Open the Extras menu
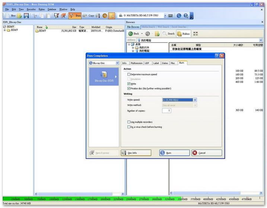 pyautogui.click(x=42, y=9)
